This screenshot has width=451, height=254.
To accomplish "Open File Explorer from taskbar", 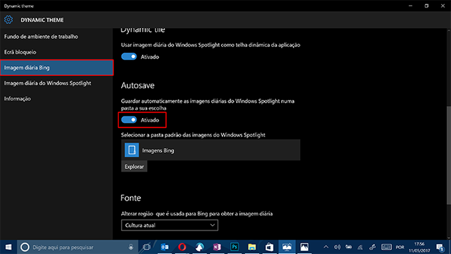I will 252,247.
